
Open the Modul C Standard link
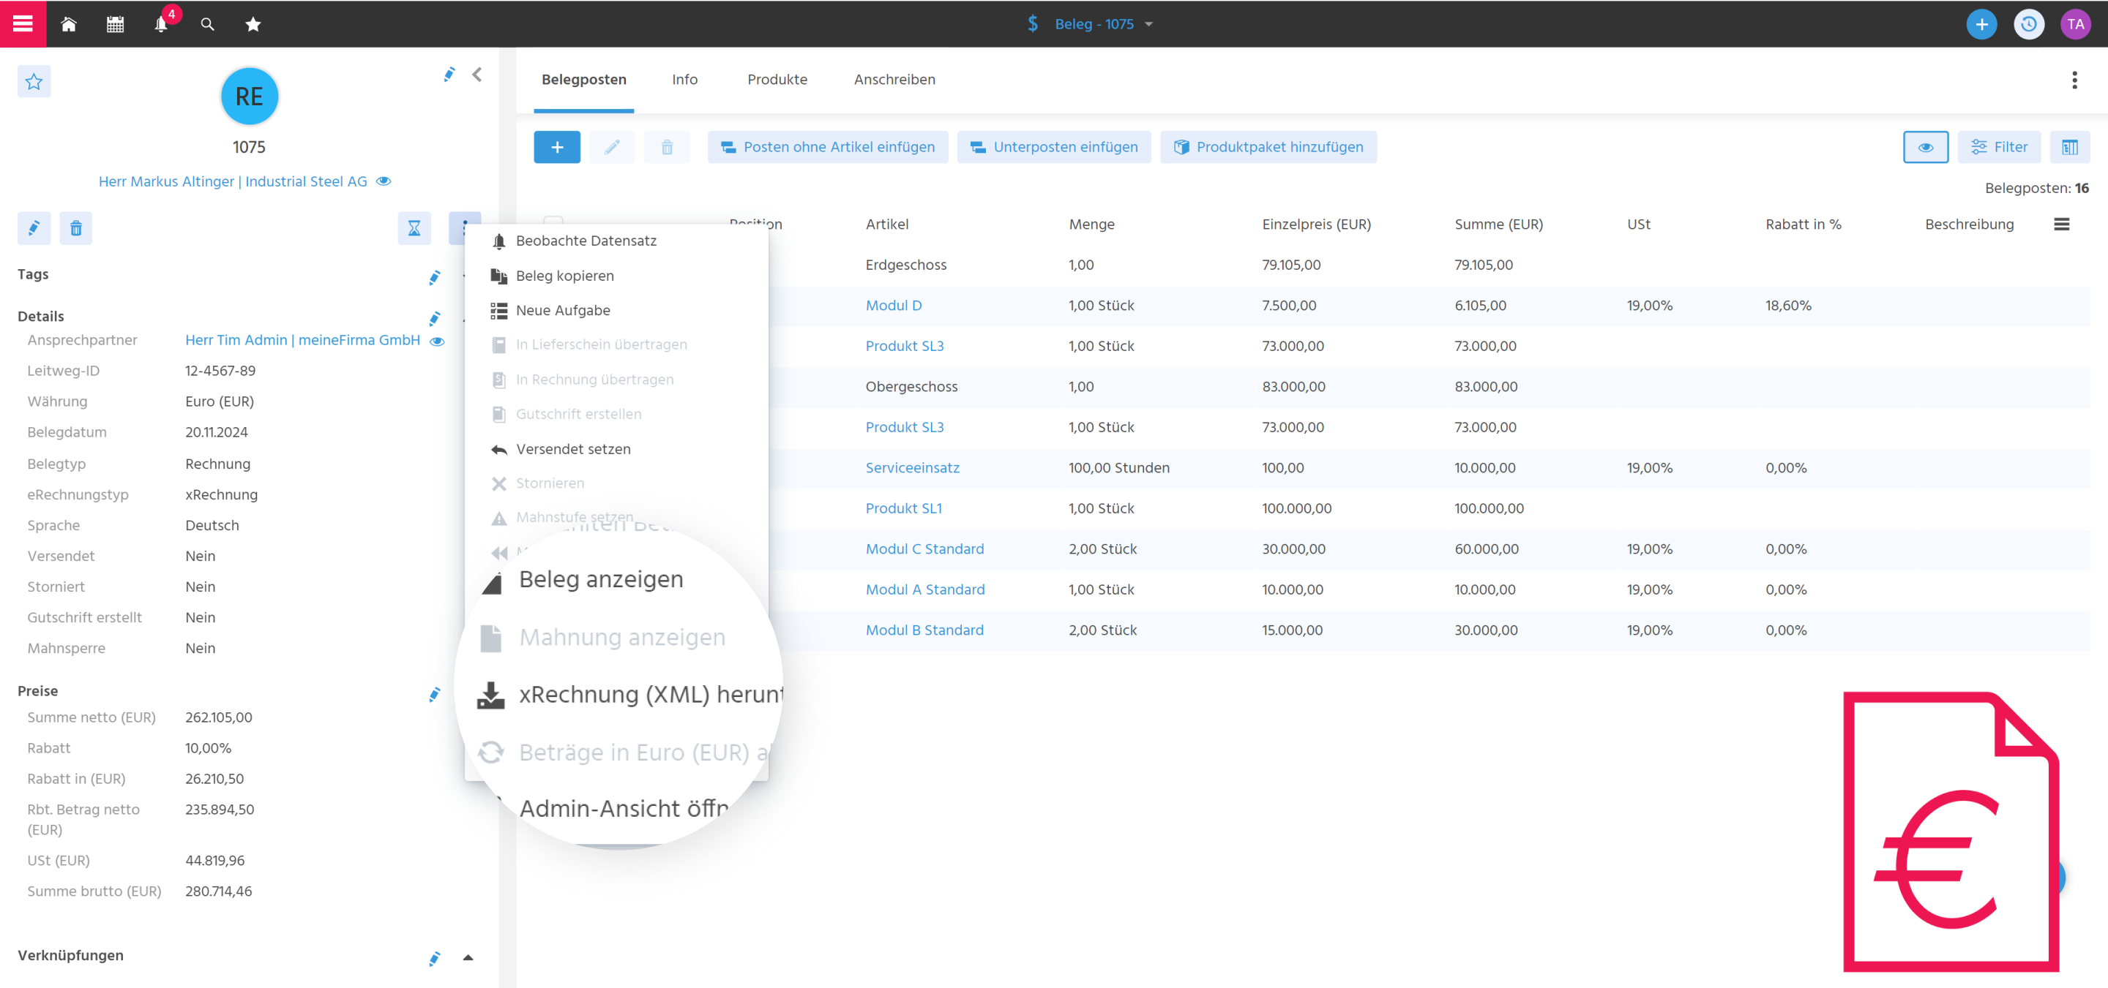924,548
